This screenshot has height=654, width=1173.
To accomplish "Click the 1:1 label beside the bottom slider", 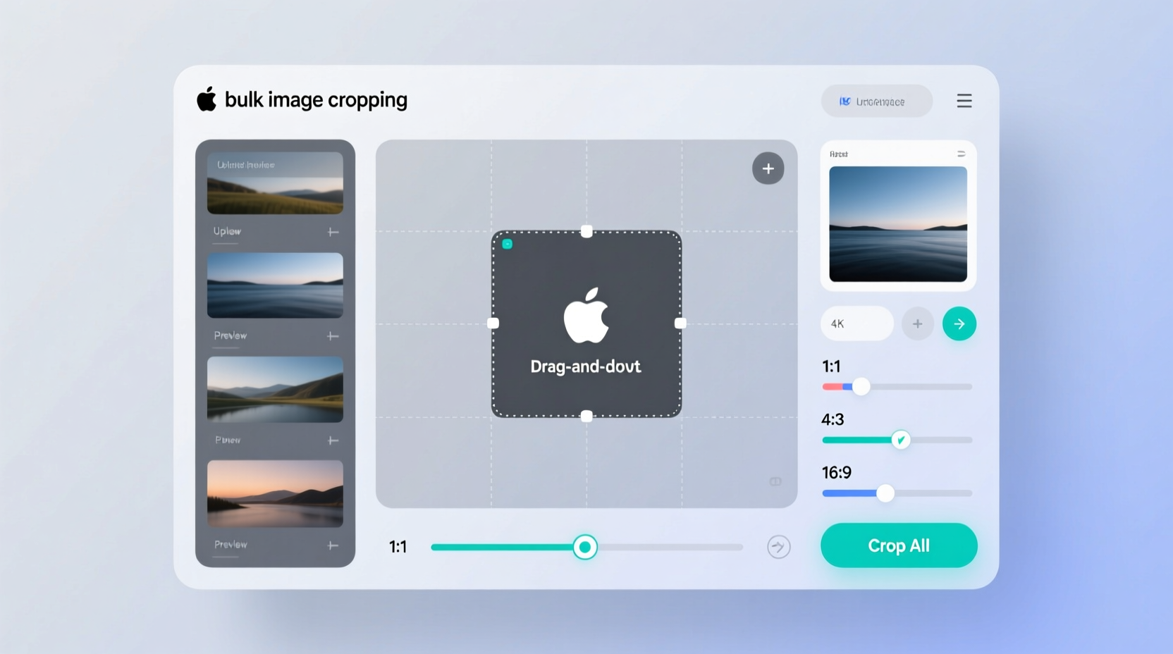I will tap(398, 547).
